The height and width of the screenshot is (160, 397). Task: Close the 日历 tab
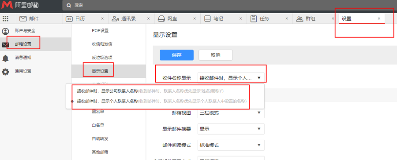102,18
